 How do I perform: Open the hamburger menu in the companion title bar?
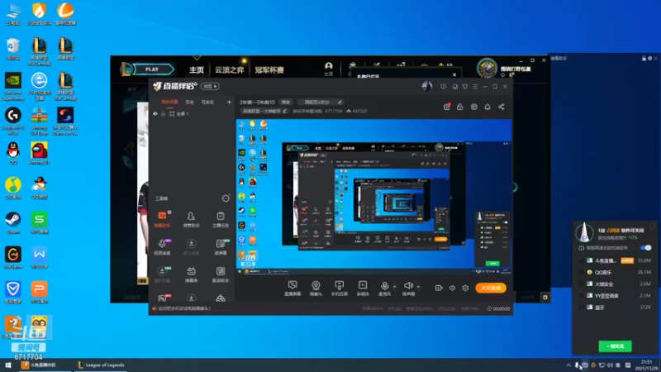(475, 87)
